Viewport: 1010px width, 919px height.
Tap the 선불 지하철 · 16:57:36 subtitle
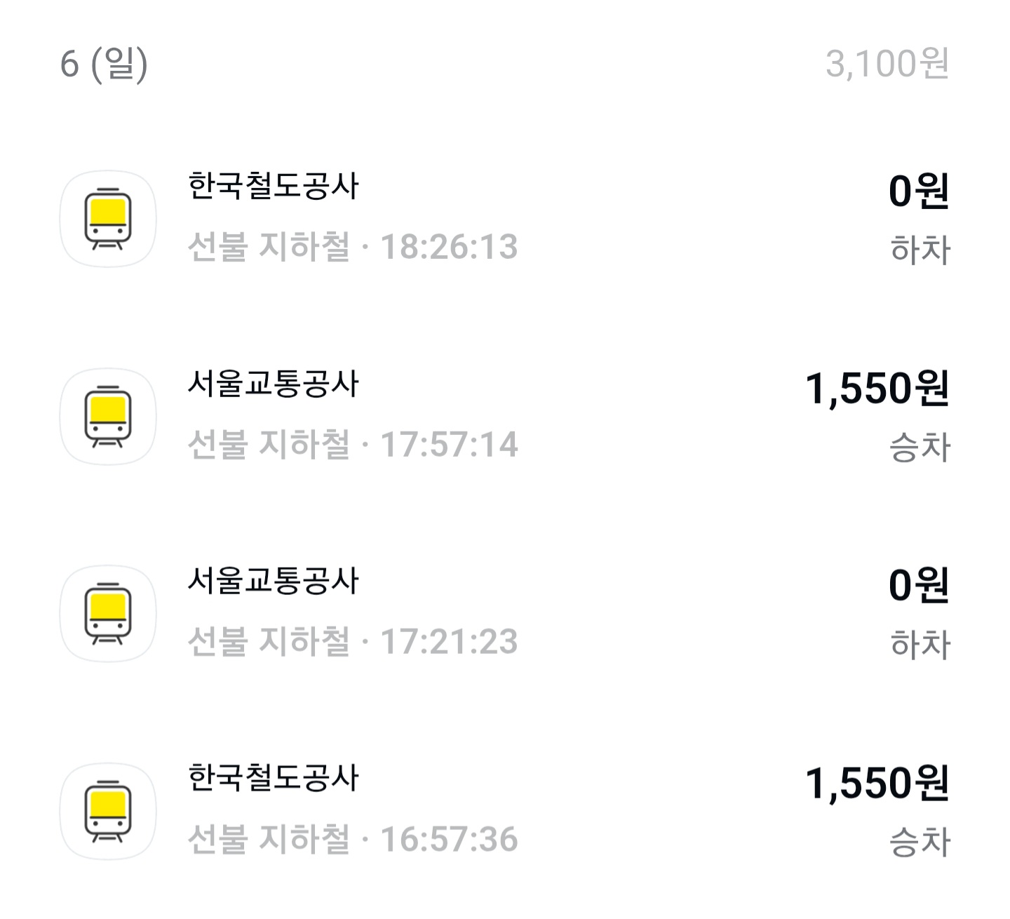pyautogui.click(x=353, y=840)
